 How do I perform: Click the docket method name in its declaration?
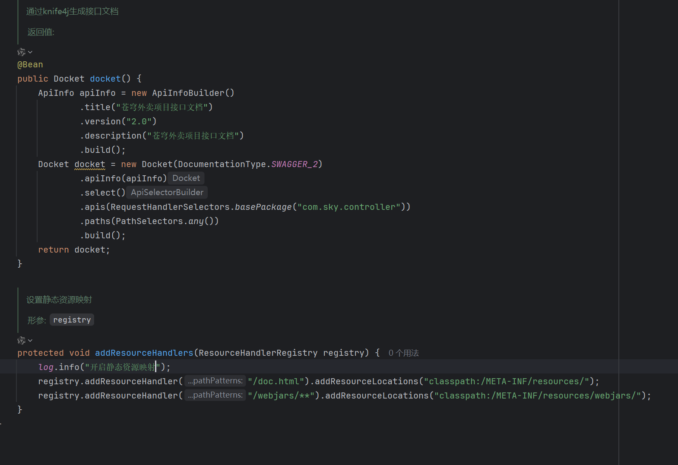coord(105,79)
